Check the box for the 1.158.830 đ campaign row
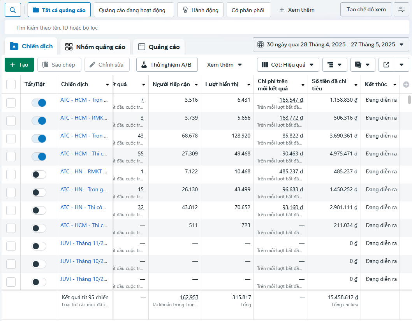This screenshot has width=412, height=321. click(11, 103)
